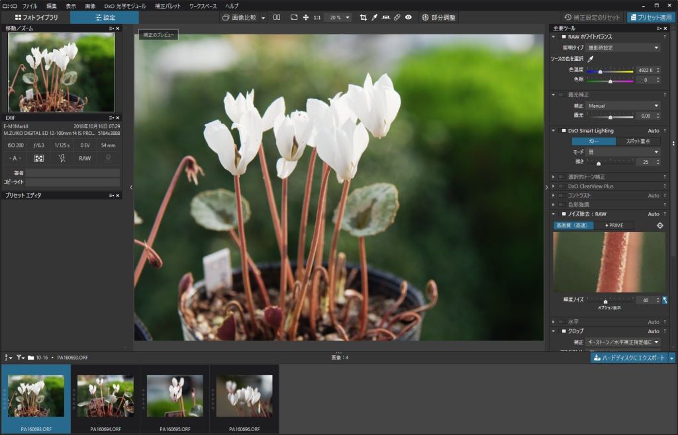Screen dimensions: 678x435
Task: Pick the white balance eyedropper in toolbar
Action: coord(375,17)
